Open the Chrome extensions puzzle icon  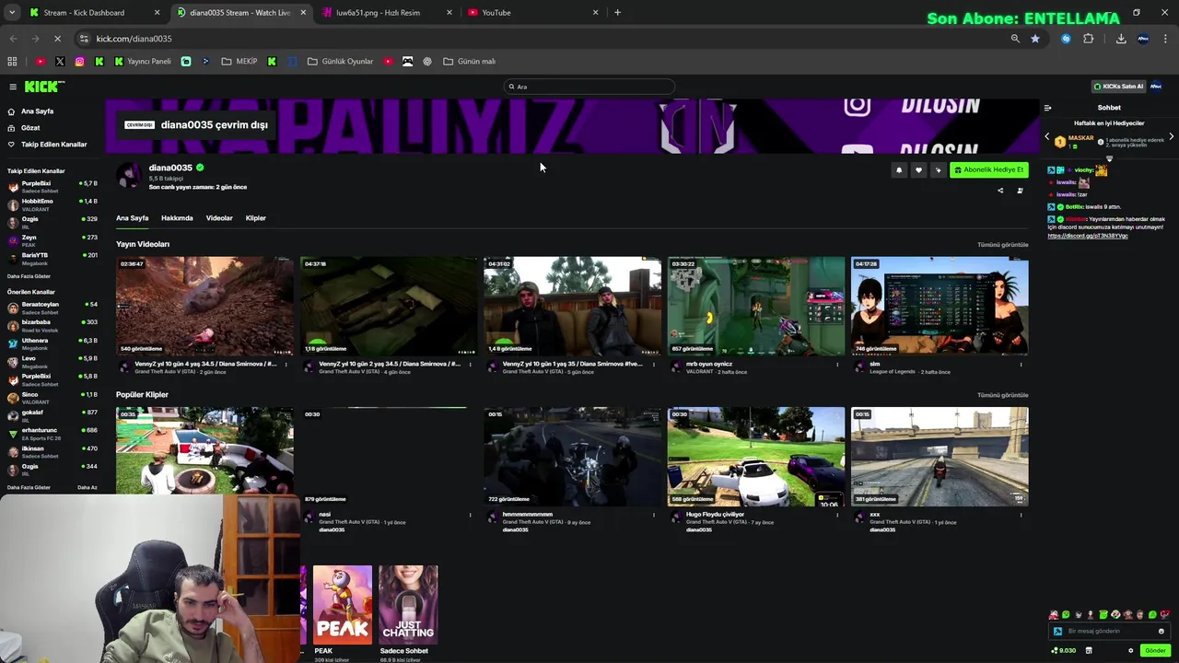pos(1089,39)
